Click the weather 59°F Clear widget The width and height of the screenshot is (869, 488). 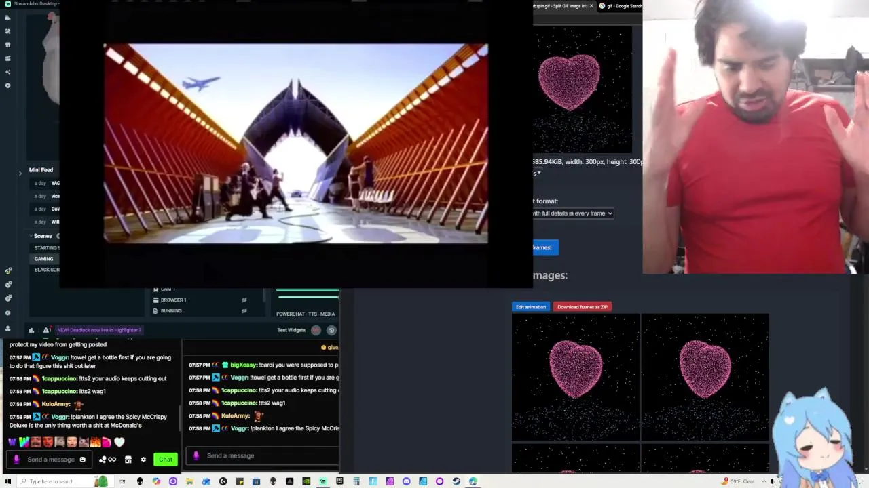pos(739,481)
